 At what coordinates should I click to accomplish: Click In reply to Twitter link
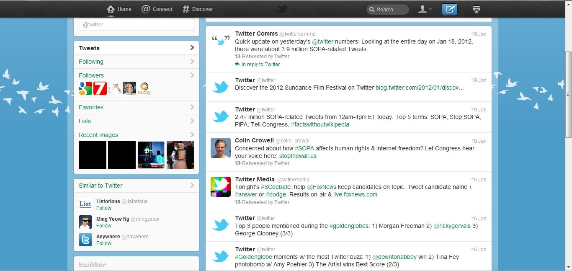click(x=260, y=65)
